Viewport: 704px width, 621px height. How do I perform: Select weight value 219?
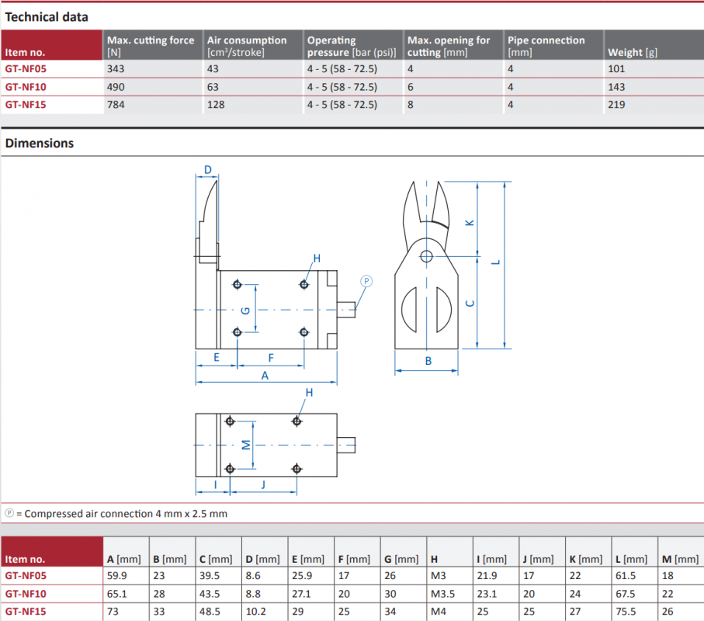[x=616, y=105]
